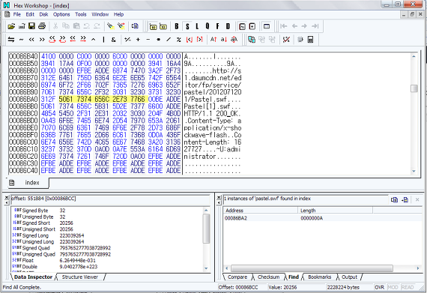Select the index document tab

point(28,183)
